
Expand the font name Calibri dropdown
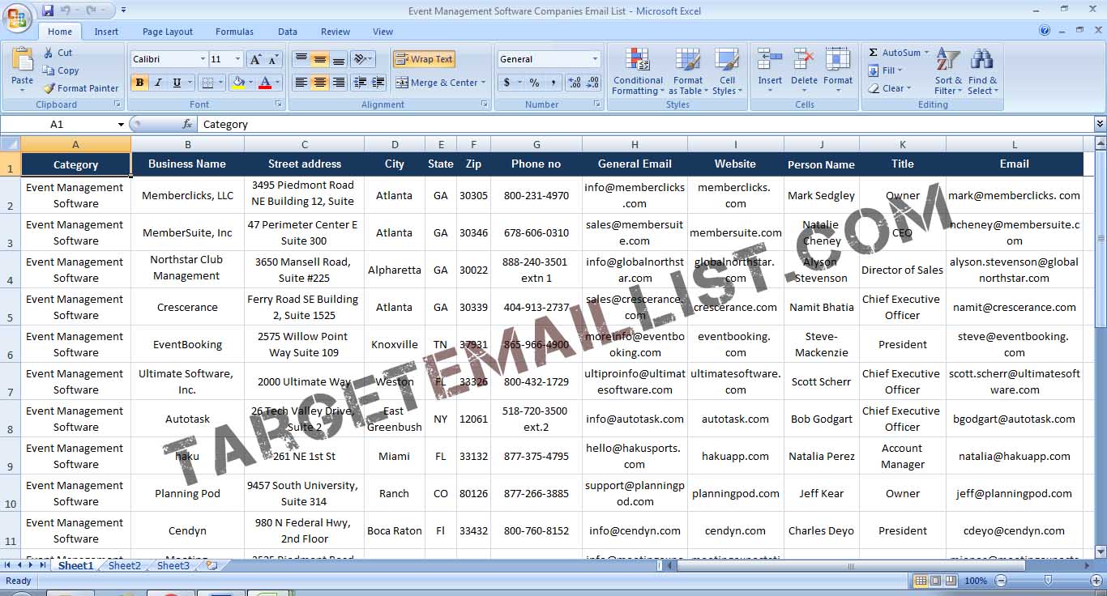pos(203,59)
